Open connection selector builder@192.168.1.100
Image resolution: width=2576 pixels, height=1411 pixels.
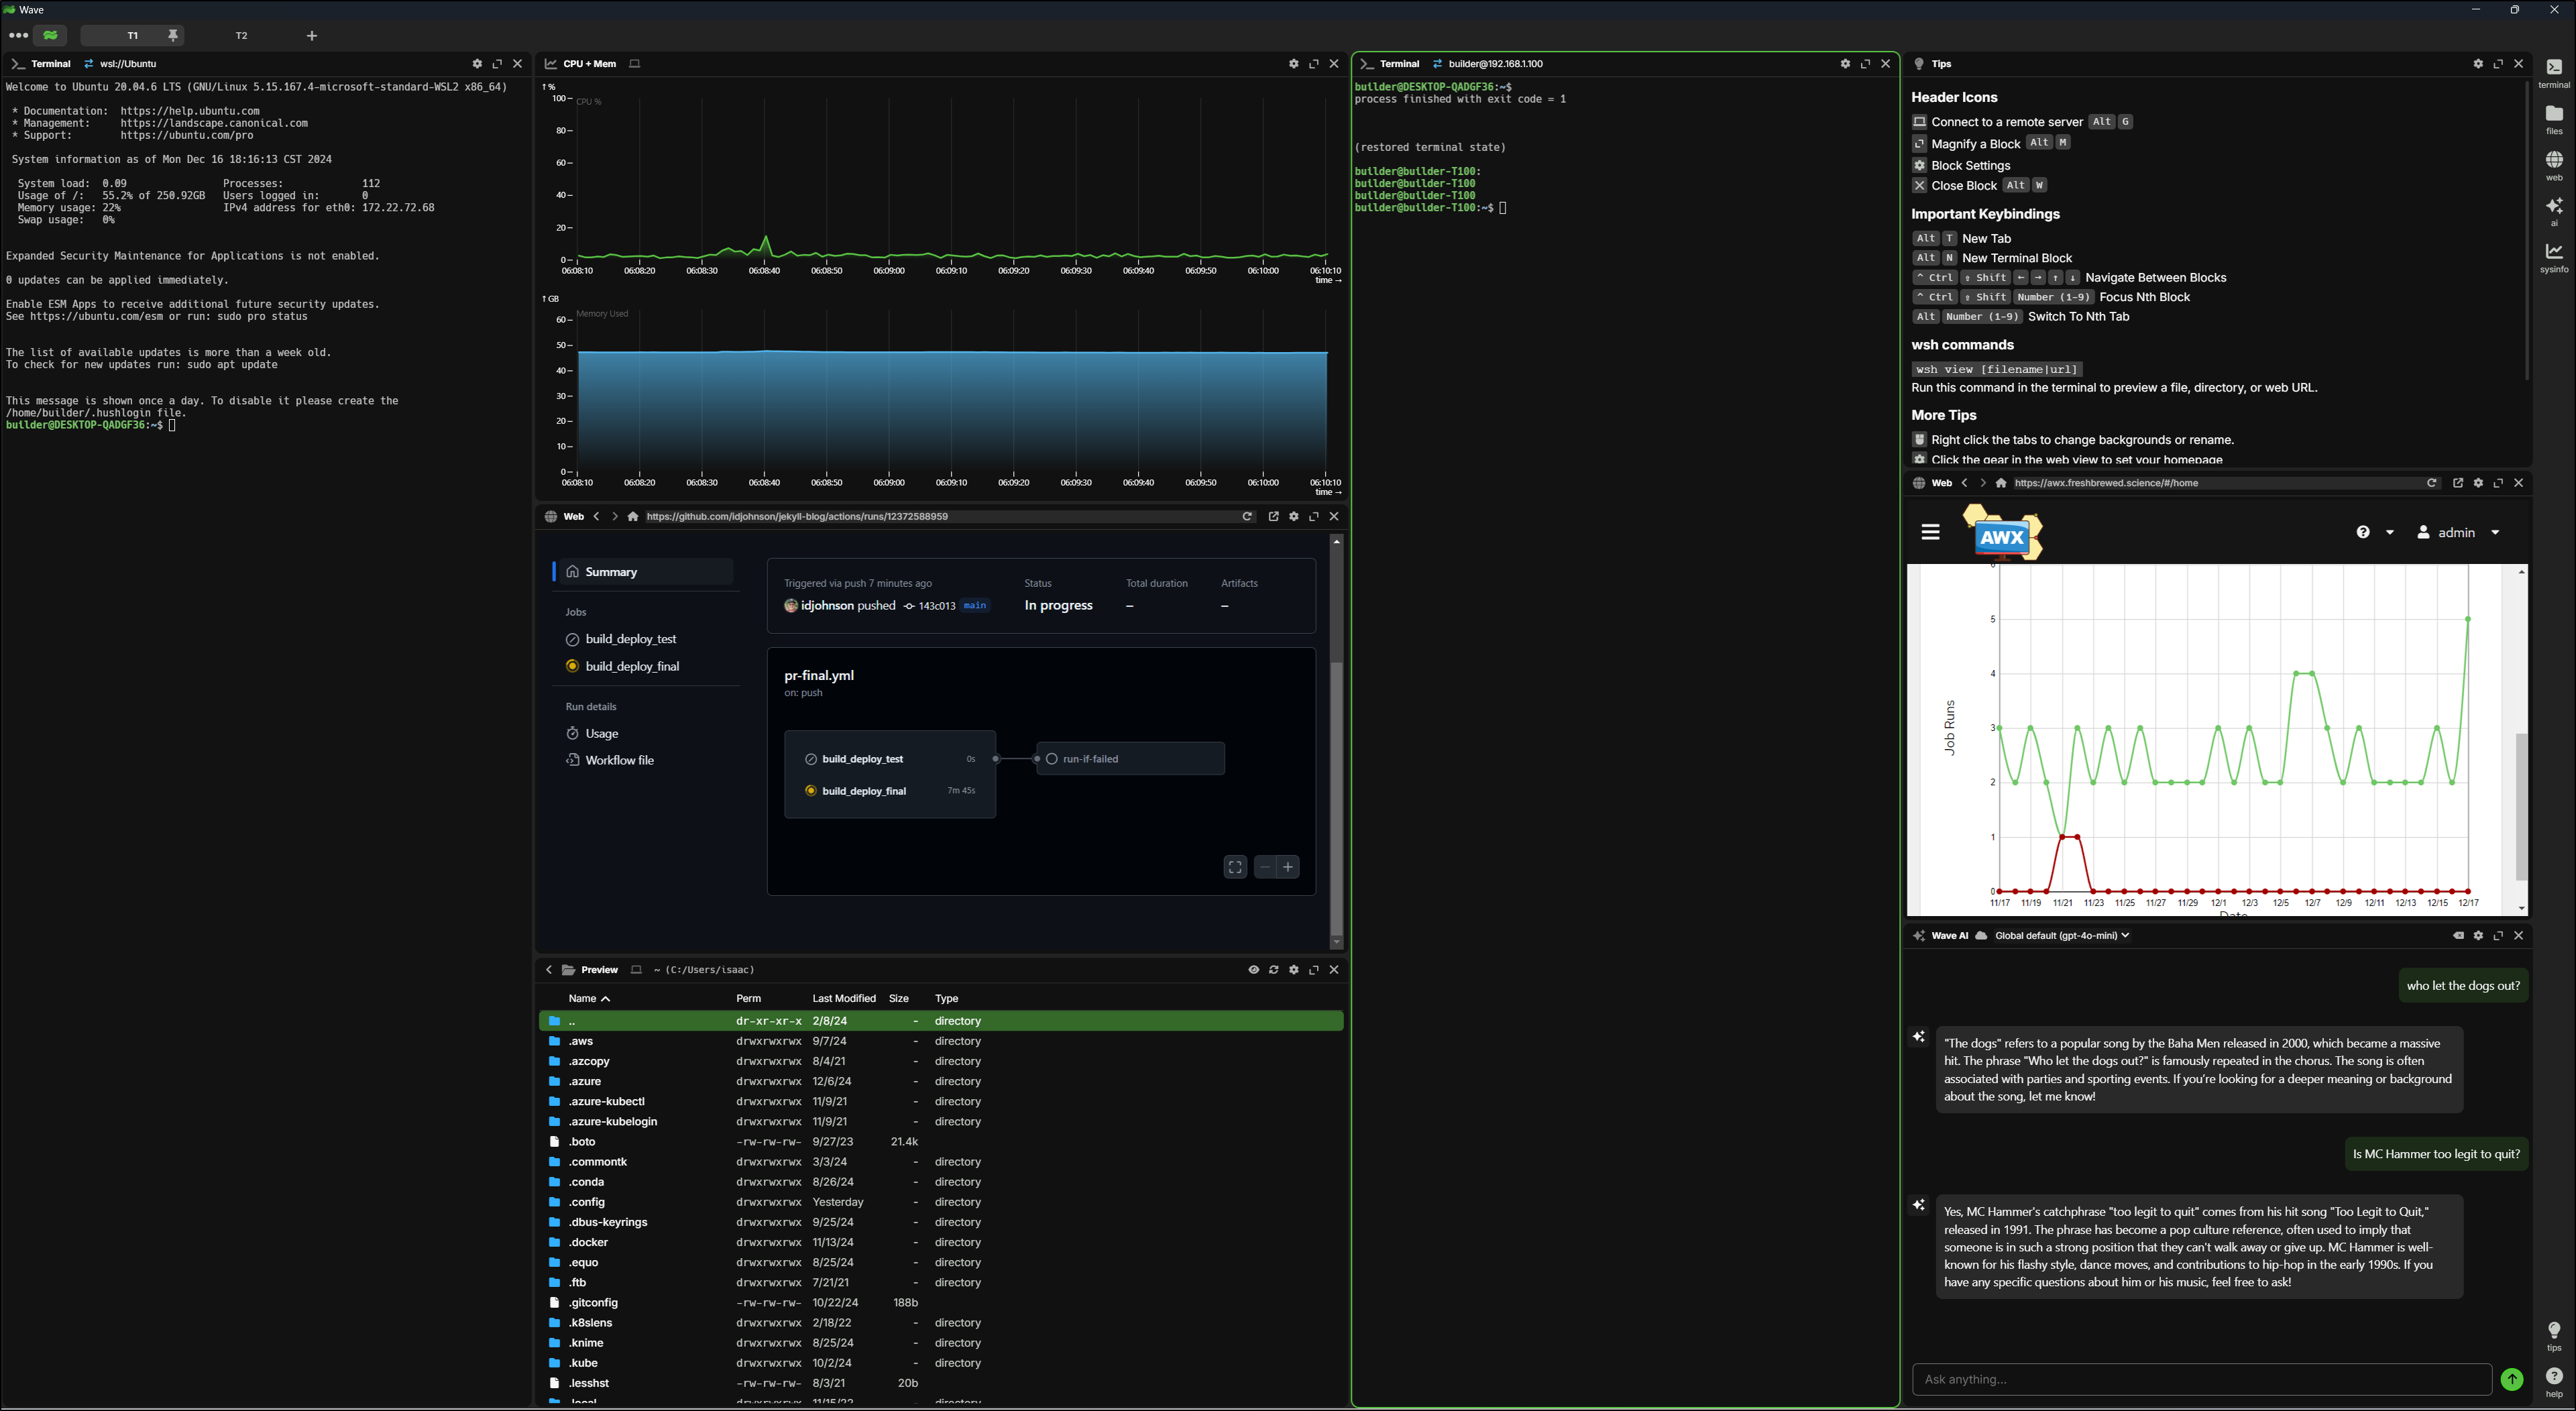point(1487,64)
